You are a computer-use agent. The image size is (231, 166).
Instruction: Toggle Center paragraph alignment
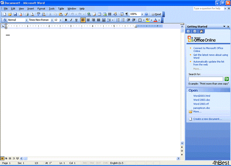tap(88, 20)
